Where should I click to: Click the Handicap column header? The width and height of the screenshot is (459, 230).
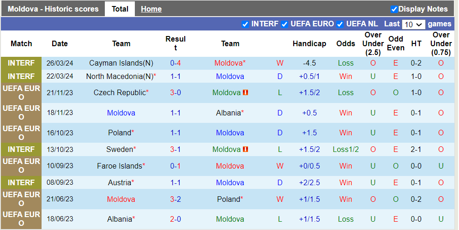coord(309,43)
